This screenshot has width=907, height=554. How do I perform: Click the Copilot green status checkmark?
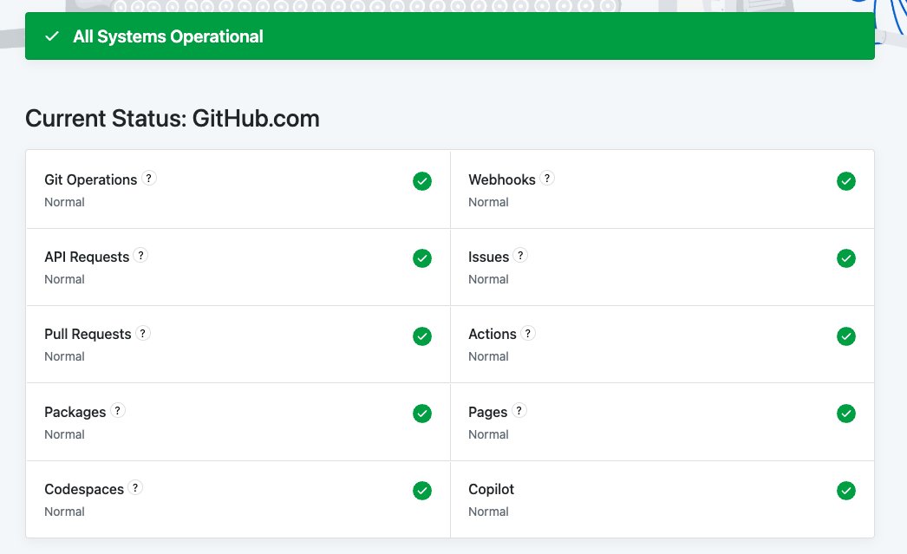click(846, 491)
